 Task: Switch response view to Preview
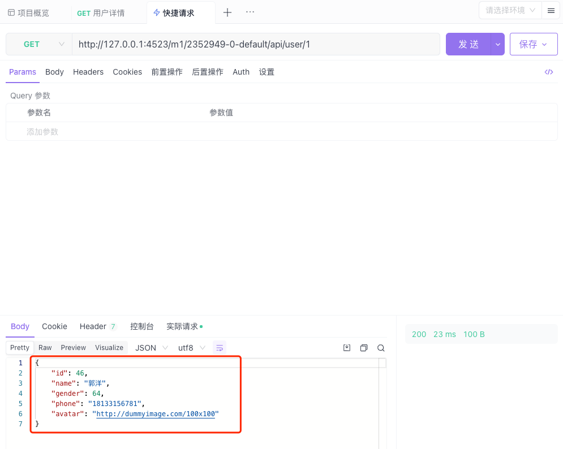[73, 347]
